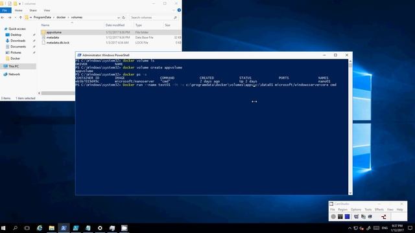Open the Windows Start menu
Viewport: 415px width, 233px height.
[x=3, y=228]
